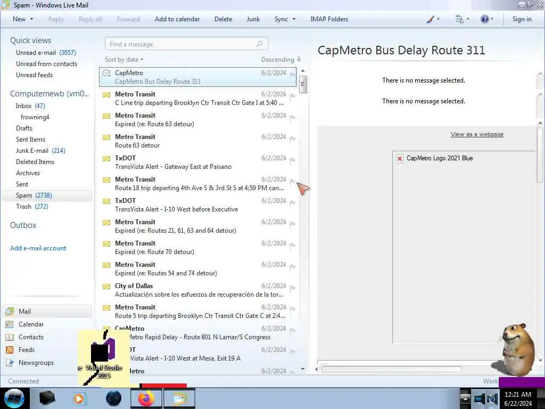Screen dimensions: 545x409
Task: Open Unread feeds view
Action: click(x=35, y=75)
